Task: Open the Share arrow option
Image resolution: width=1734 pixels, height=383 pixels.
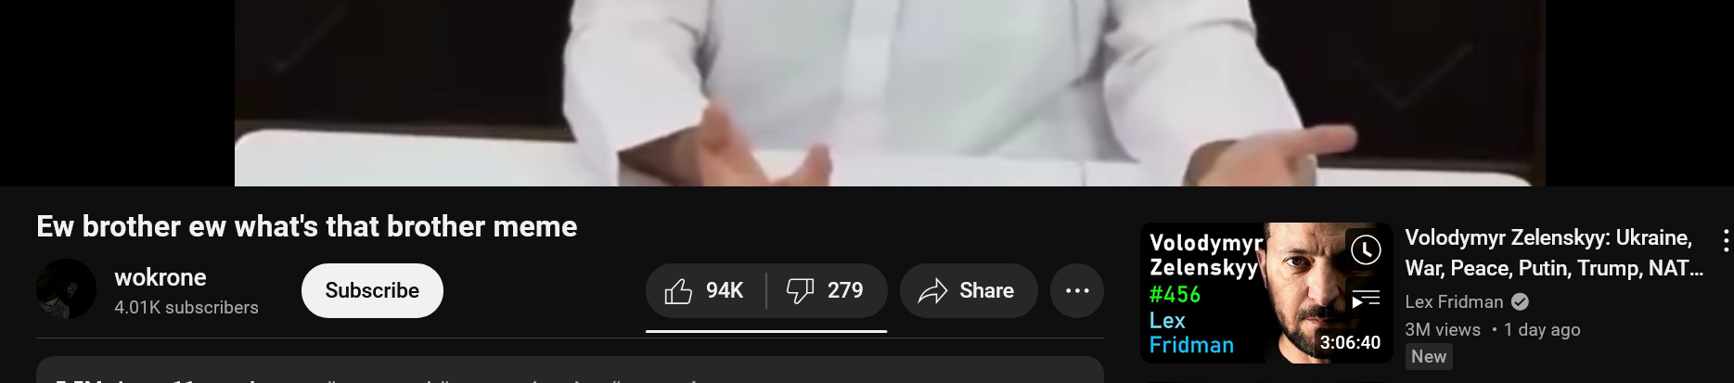Action: 968,291
